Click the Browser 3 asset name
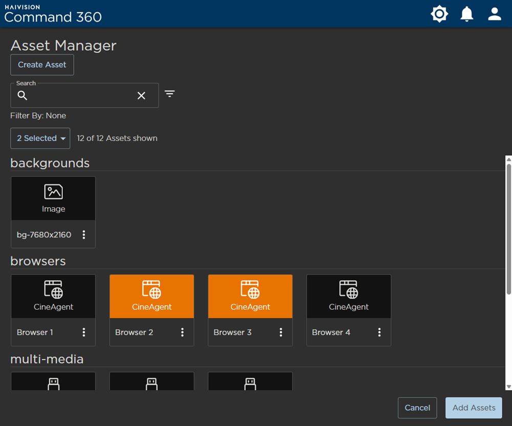 [232, 332]
